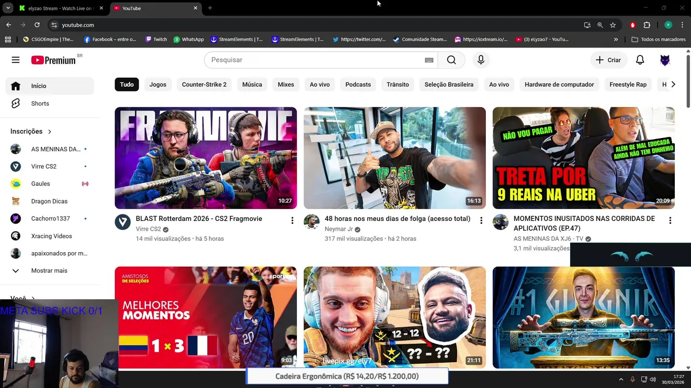This screenshot has width=691, height=388.
Task: Open TRETA POR 9 REAIS NA UBER thumbnail
Action: (x=584, y=158)
